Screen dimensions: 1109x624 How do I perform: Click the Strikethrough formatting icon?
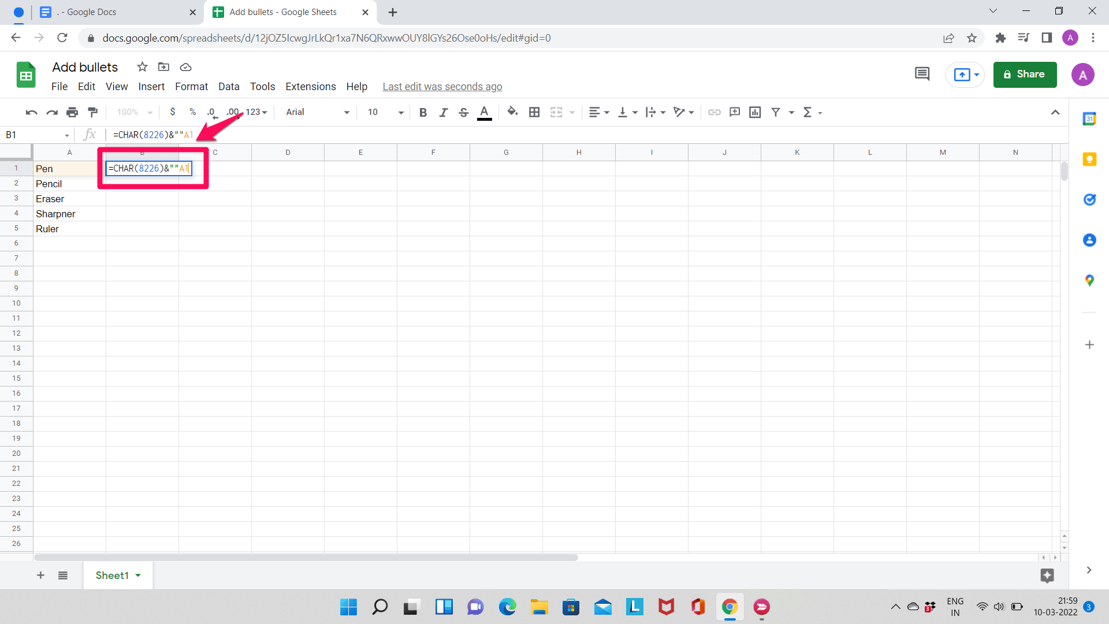[x=463, y=112]
